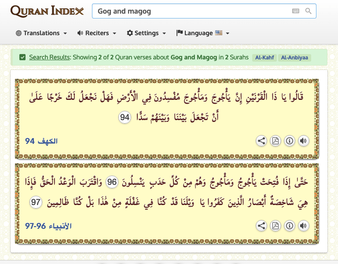Play audio for Al-Kahf verse 94
This screenshot has width=338, height=264.
(x=303, y=141)
